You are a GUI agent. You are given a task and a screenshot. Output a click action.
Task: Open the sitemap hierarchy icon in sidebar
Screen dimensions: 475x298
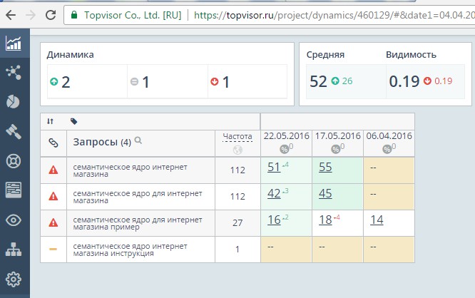[14, 250]
